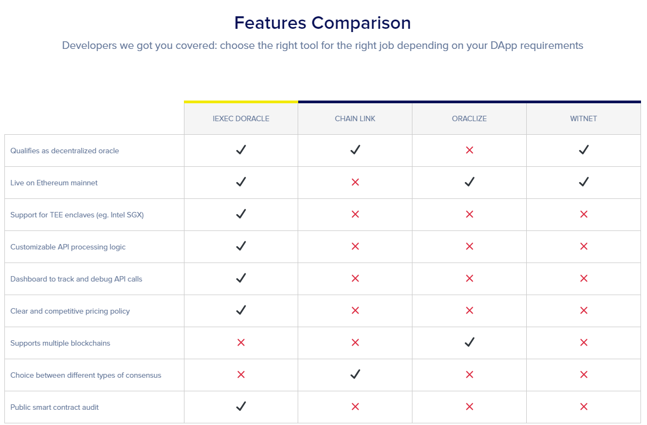Click Oraclize red cross for dashboard API calls
647x425 pixels.
[469, 279]
